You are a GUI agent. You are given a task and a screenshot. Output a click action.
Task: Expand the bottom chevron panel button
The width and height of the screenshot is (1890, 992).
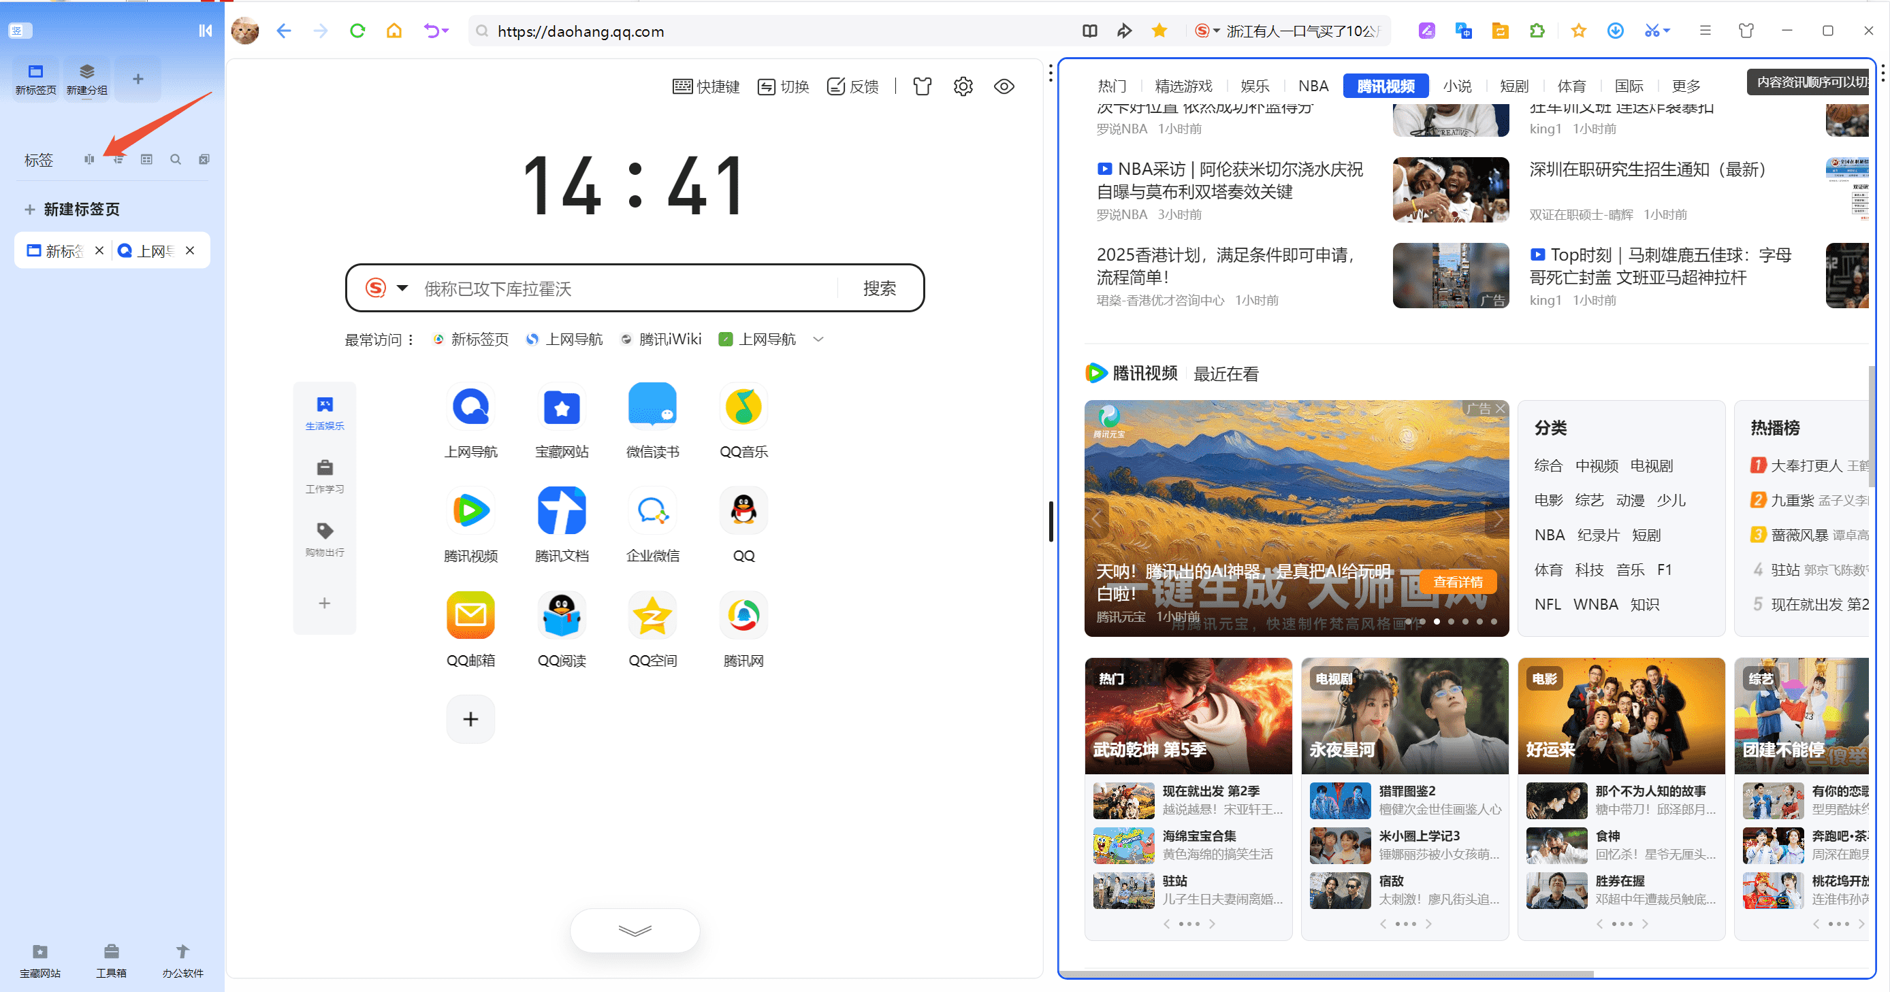click(x=635, y=930)
